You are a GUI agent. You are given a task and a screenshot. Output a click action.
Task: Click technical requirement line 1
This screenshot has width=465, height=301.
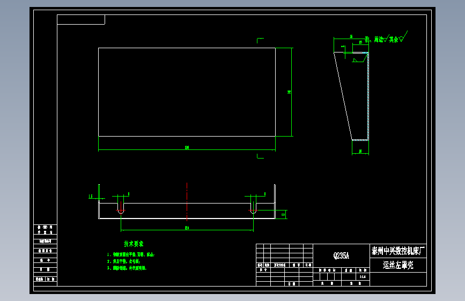(x=131, y=254)
